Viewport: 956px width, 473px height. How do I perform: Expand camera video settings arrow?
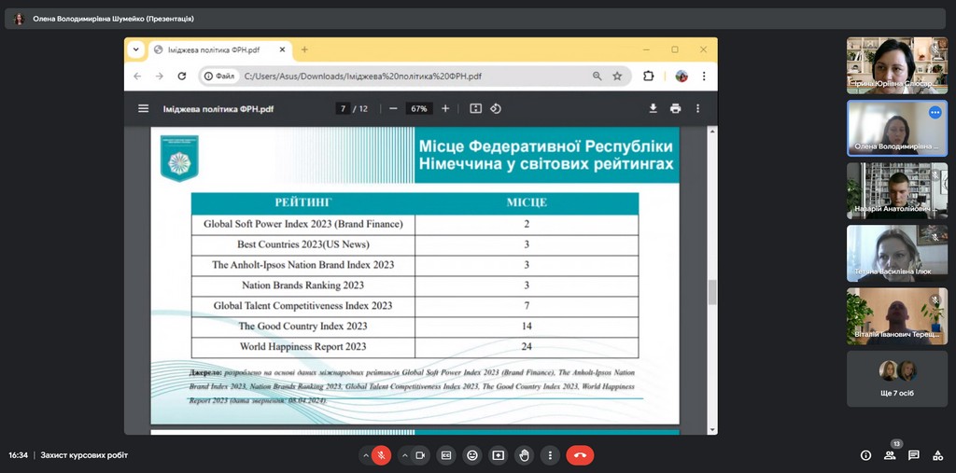coord(404,455)
